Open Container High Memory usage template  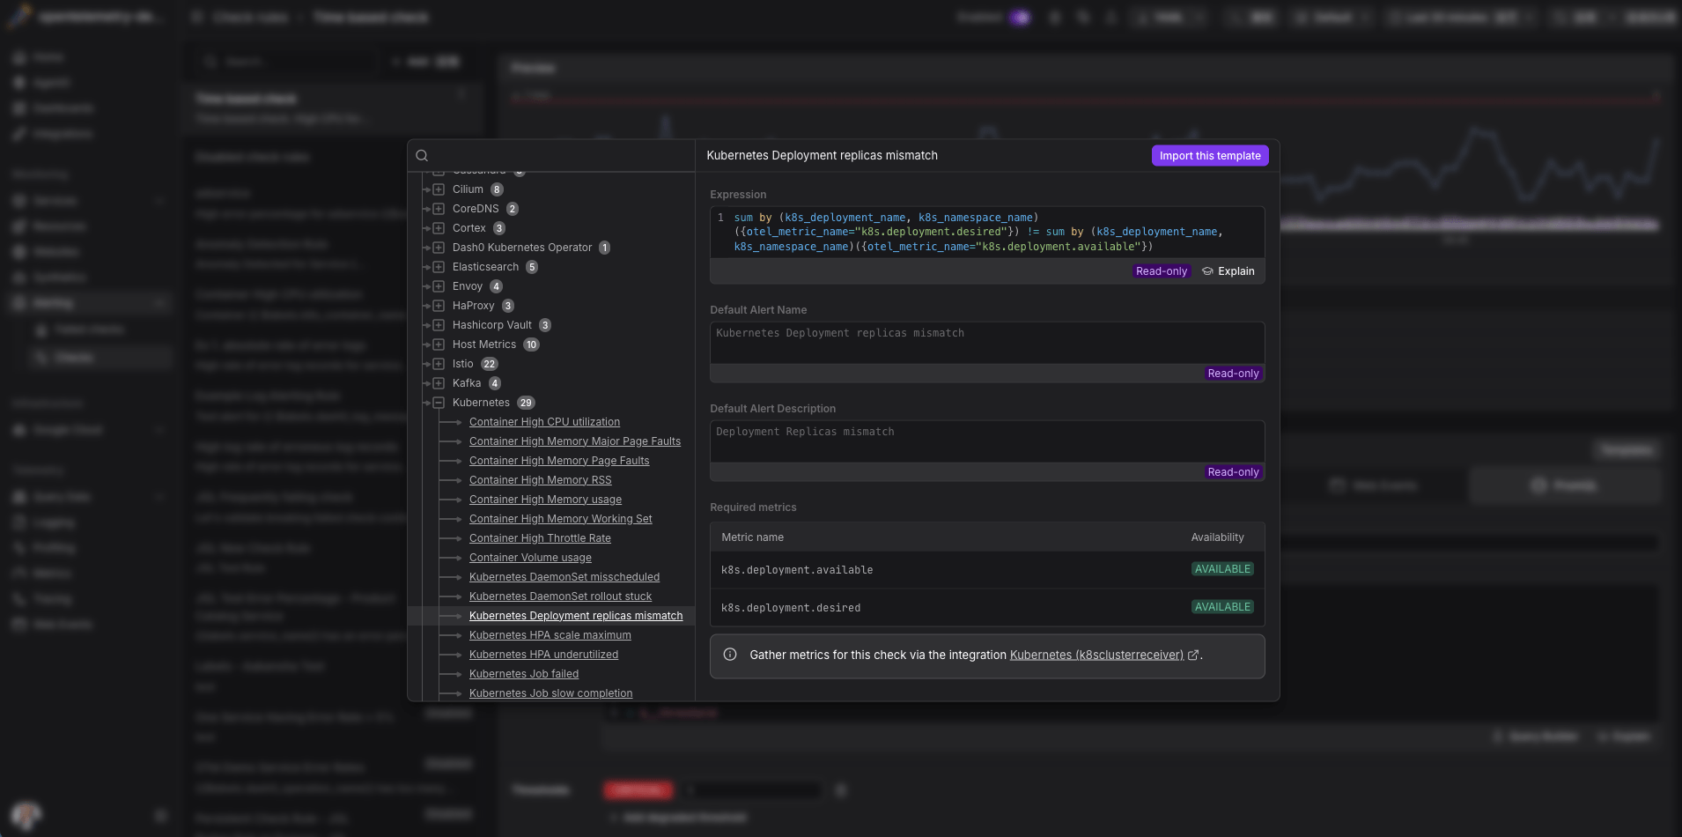pos(545,500)
